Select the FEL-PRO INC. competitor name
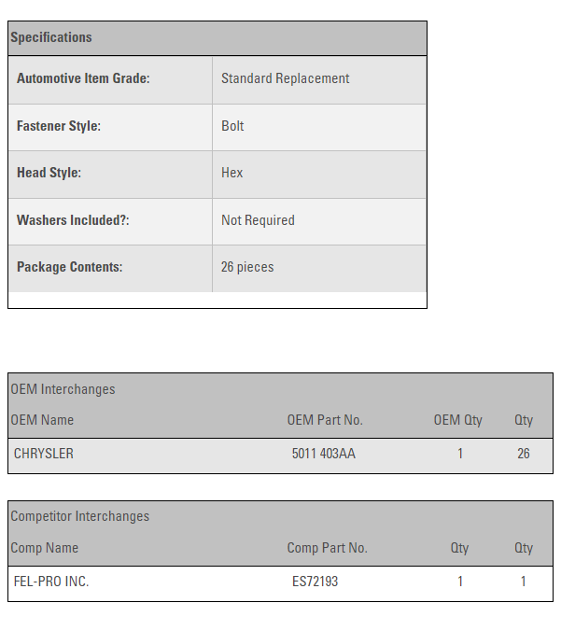This screenshot has height=631, width=575. coord(51,582)
